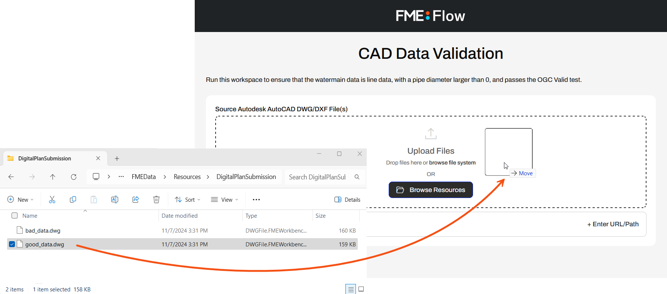The width and height of the screenshot is (667, 294).
Task: Open the View options dropdown
Action: (x=225, y=199)
